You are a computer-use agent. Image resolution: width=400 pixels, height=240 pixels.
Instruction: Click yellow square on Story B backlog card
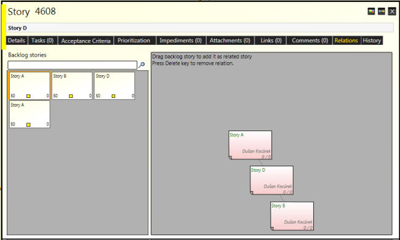[71, 96]
